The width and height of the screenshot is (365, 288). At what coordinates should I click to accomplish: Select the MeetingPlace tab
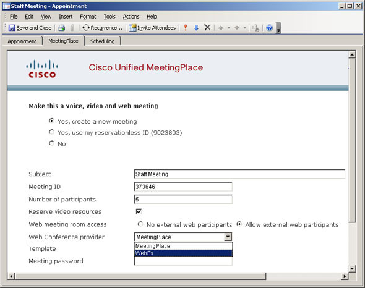(63, 41)
